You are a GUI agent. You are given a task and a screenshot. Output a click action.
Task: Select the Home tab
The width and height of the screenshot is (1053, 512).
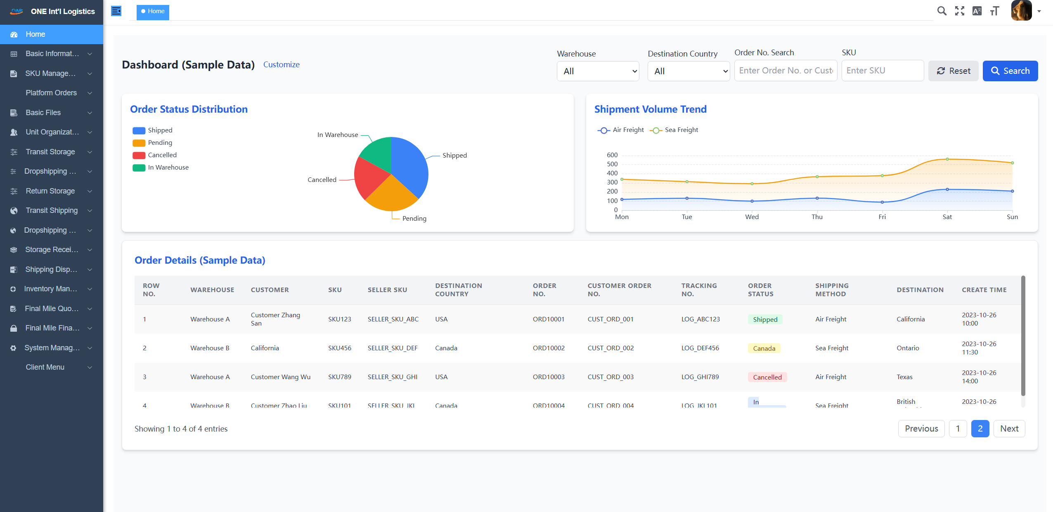click(153, 11)
